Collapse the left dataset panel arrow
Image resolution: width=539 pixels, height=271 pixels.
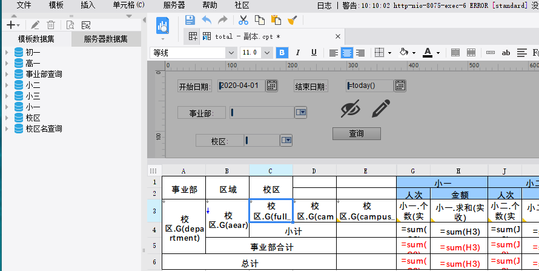point(144,20)
